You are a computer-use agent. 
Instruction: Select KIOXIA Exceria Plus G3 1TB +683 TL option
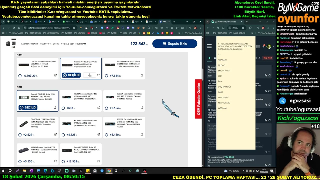pos(63,108)
